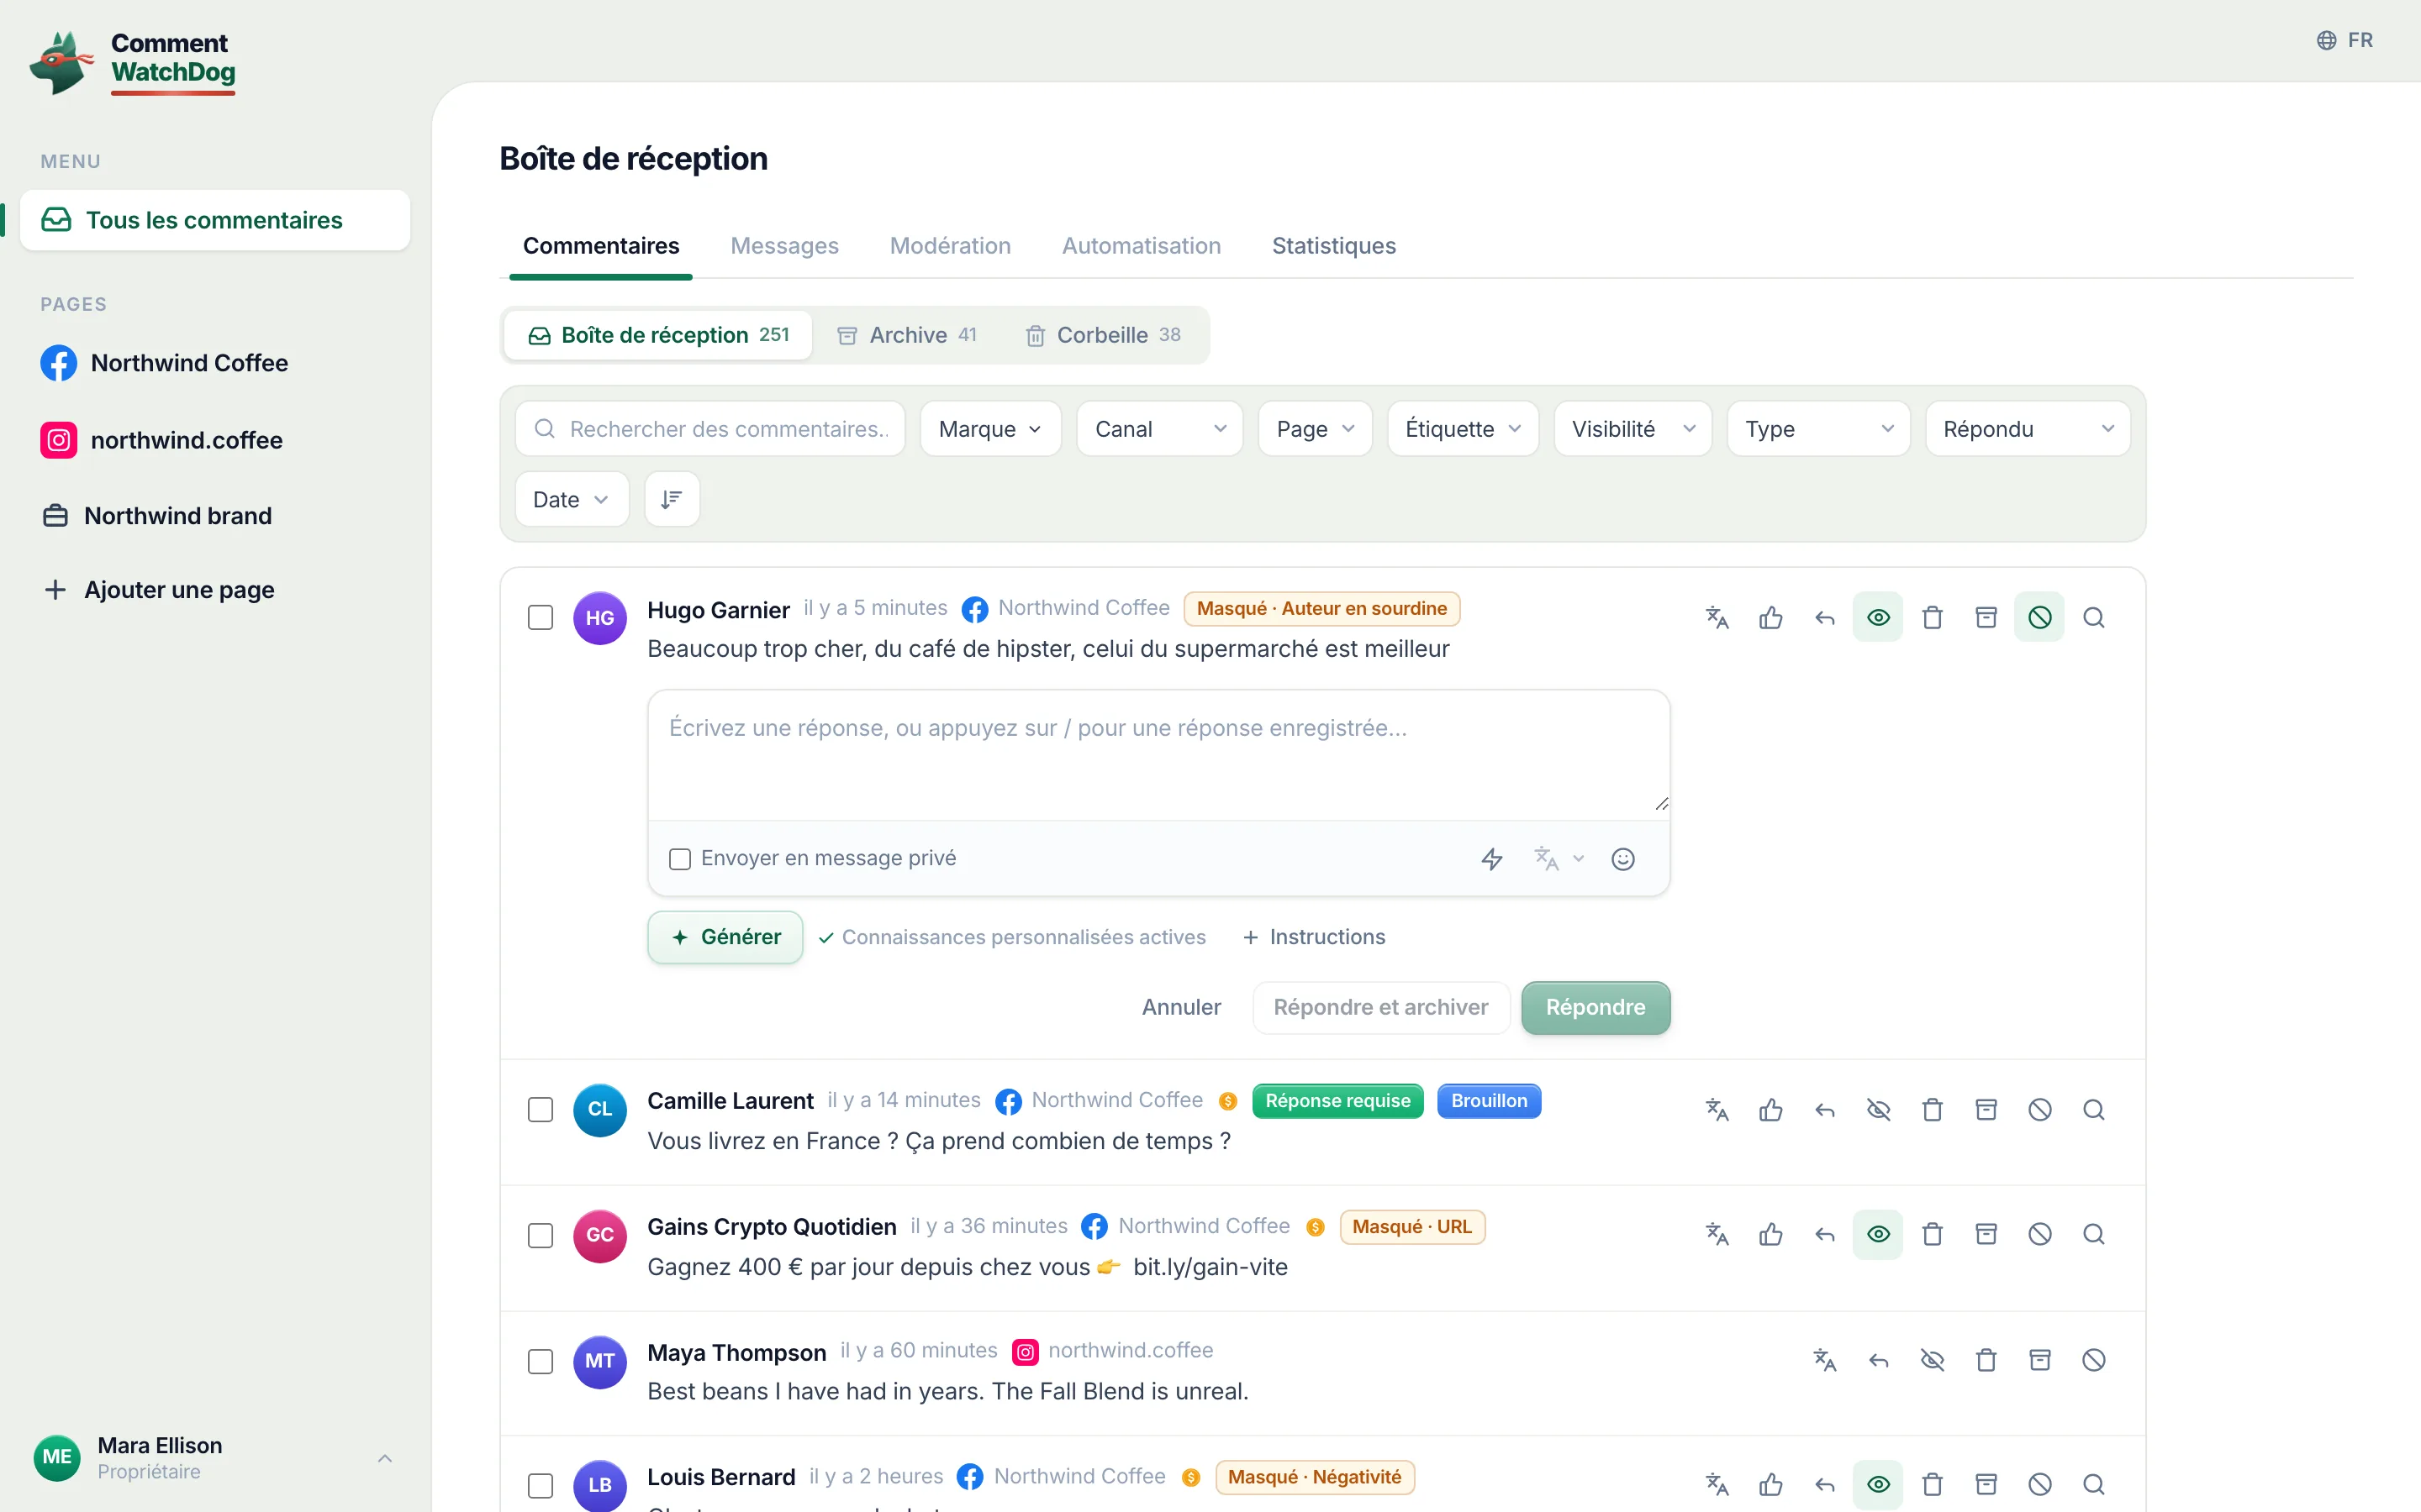
Task: Check Maya Thompson's comment checkbox
Action: (x=541, y=1361)
